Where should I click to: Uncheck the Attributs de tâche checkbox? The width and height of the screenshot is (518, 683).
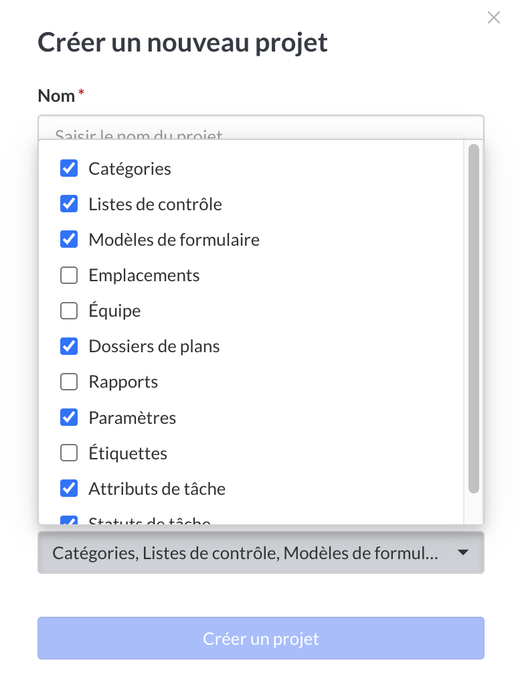click(x=69, y=489)
